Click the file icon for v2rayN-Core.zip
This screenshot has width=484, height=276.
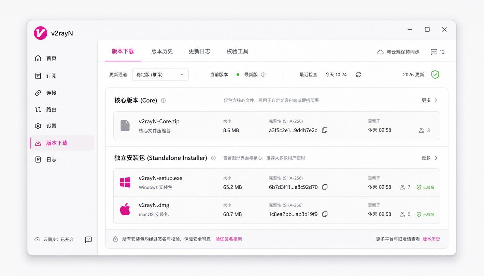(x=125, y=125)
